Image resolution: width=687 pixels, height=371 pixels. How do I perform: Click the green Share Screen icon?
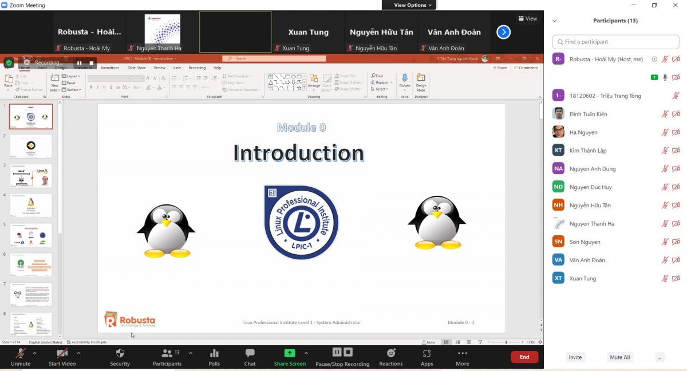[290, 353]
